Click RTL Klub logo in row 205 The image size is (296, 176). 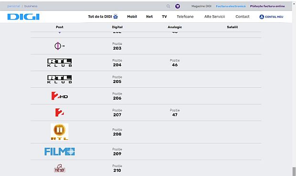(x=60, y=79)
